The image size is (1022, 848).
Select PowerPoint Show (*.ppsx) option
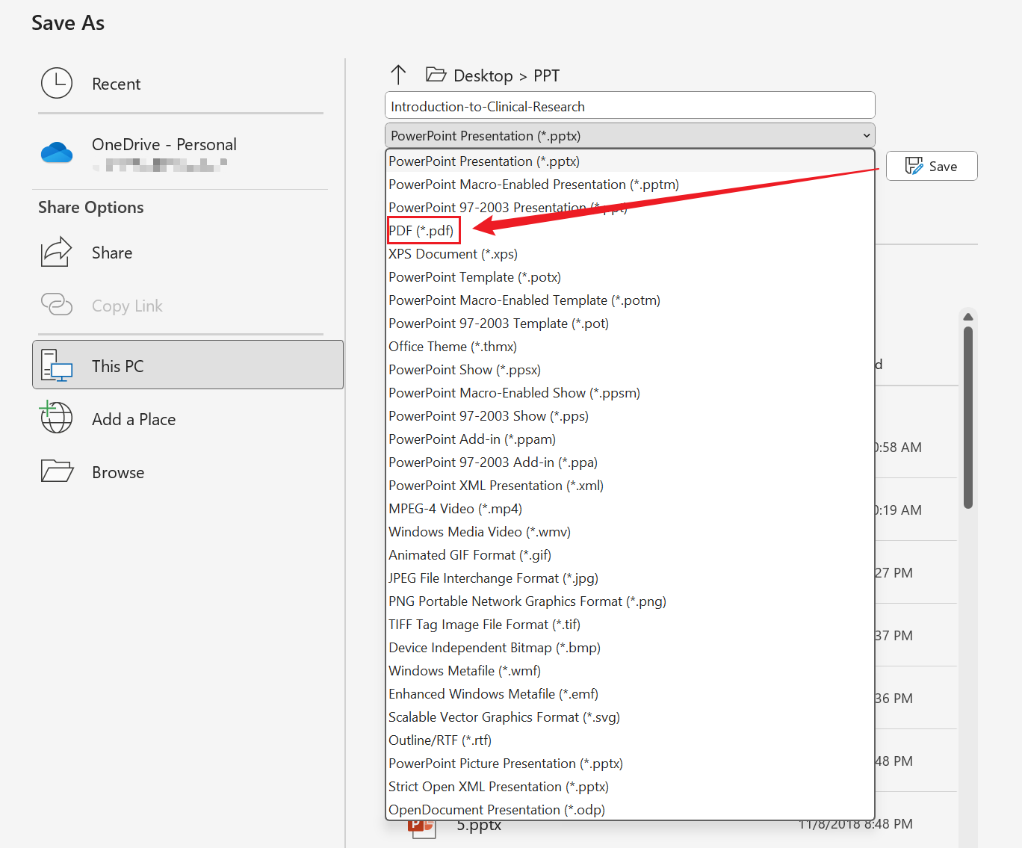point(464,370)
